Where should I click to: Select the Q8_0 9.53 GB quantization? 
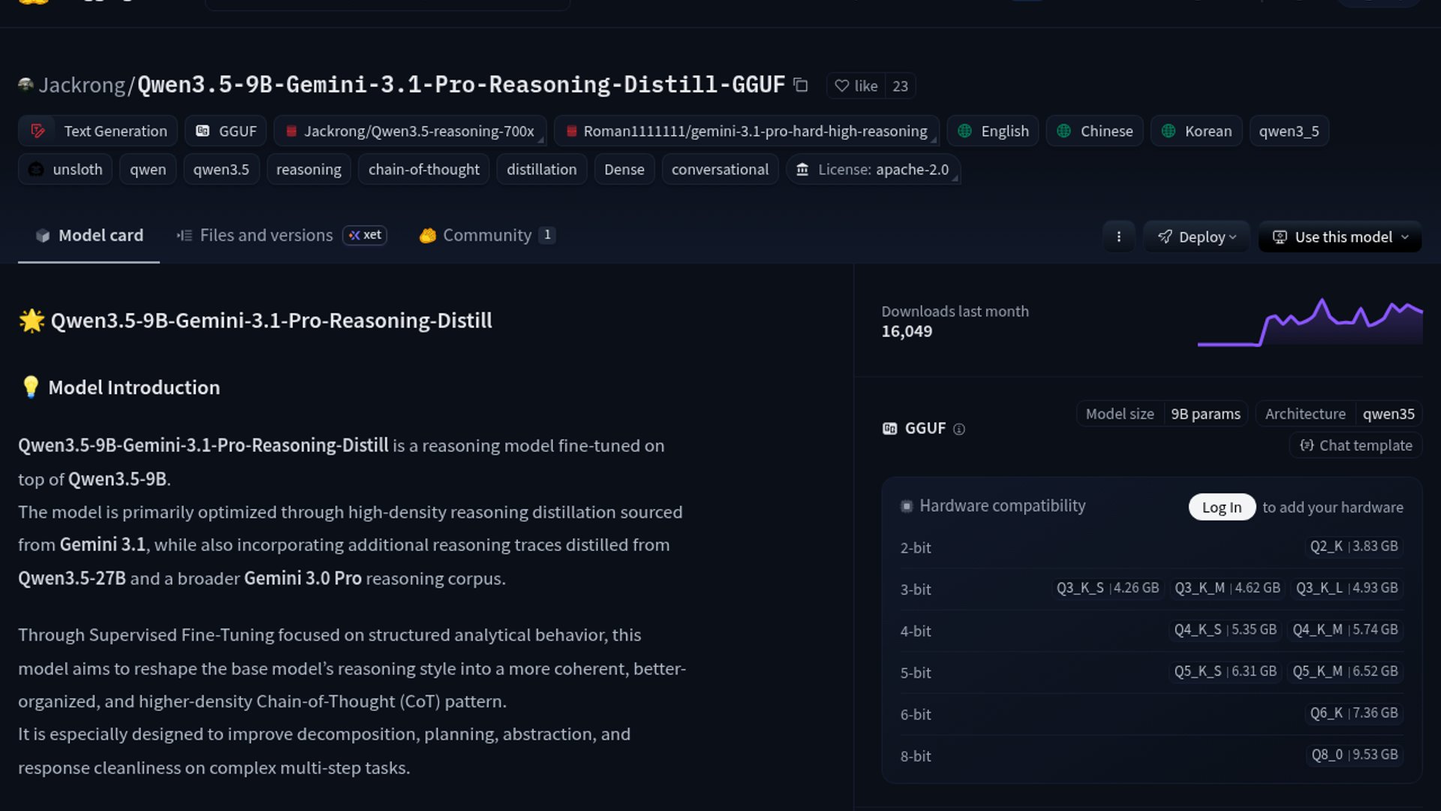[1354, 755]
